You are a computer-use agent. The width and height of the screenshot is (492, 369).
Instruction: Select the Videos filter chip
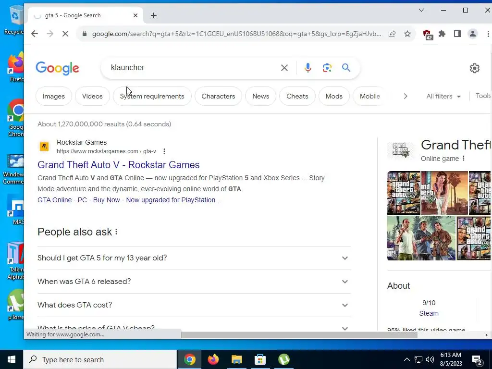(92, 96)
